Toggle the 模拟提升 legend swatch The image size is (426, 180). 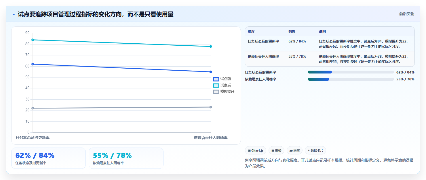click(x=216, y=92)
